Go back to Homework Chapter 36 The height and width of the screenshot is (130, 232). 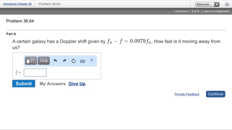click(x=17, y=4)
